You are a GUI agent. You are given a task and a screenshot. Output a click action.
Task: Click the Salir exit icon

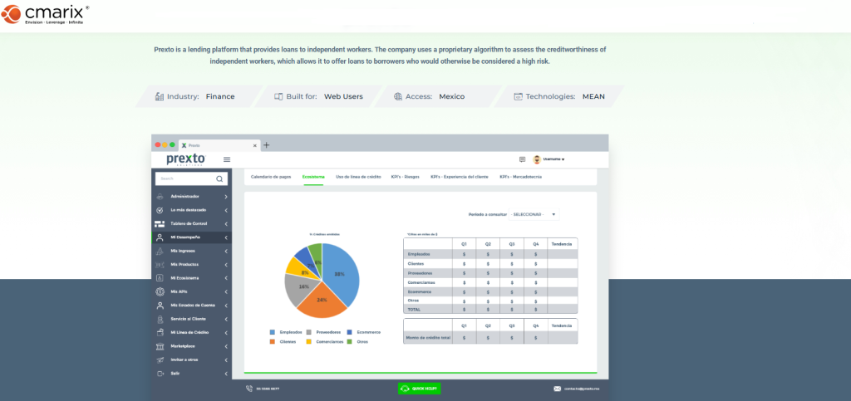pos(160,374)
